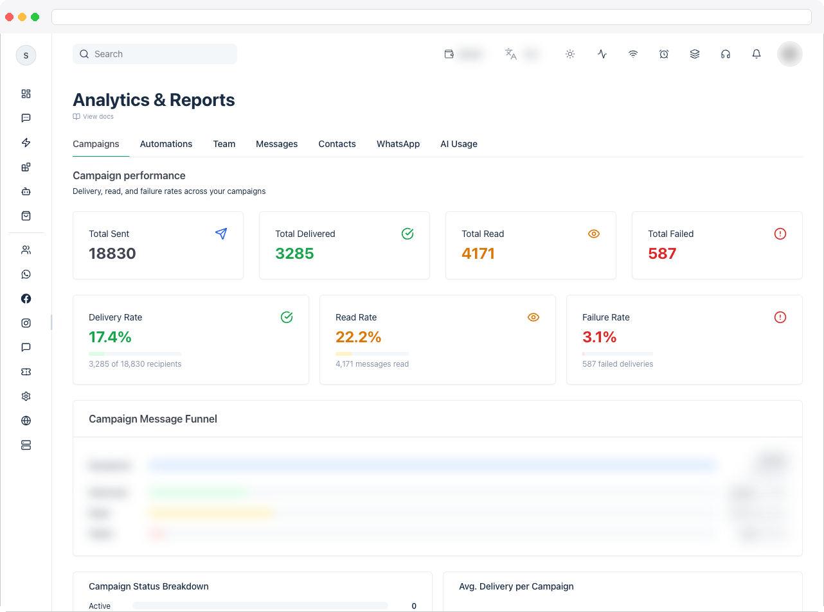Viewport: 824px width, 612px height.
Task: Click the Campaign Message Funnel heading
Action: pyautogui.click(x=153, y=419)
